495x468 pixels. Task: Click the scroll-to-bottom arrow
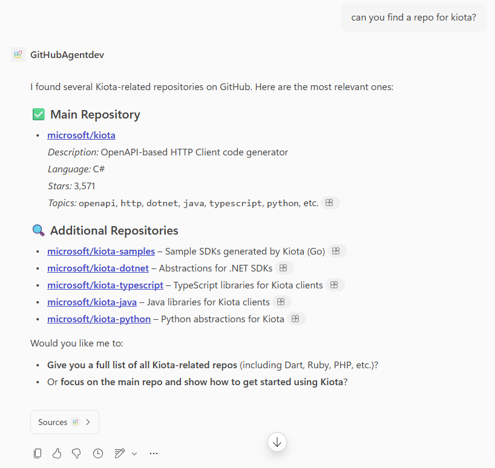[x=277, y=442]
